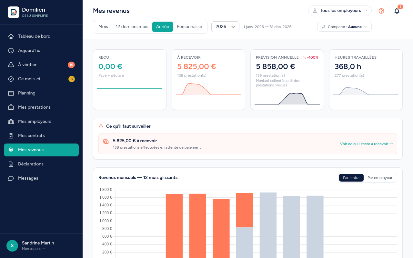Click the orange help question mark icon
The width and height of the screenshot is (413, 258).
pos(381,11)
